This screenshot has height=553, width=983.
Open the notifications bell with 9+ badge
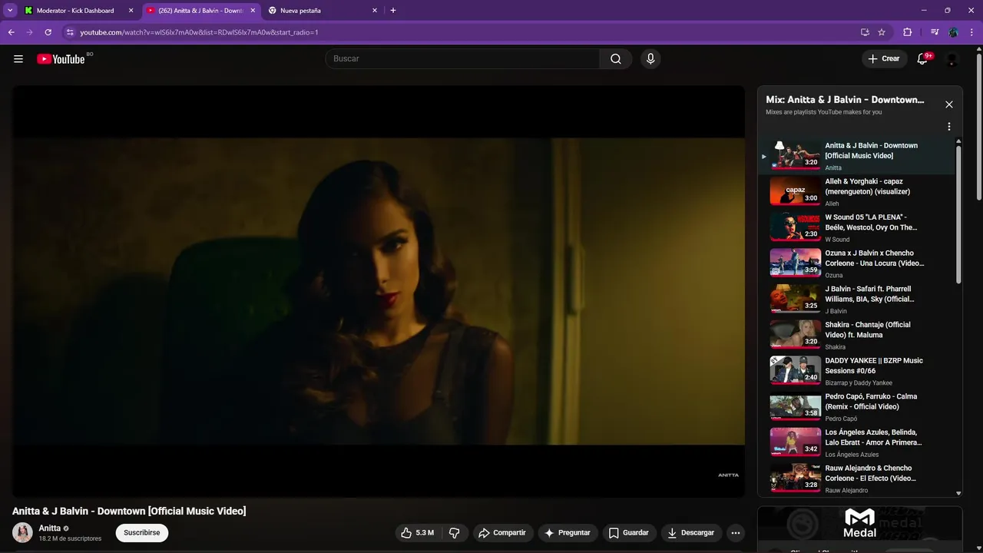923,59
